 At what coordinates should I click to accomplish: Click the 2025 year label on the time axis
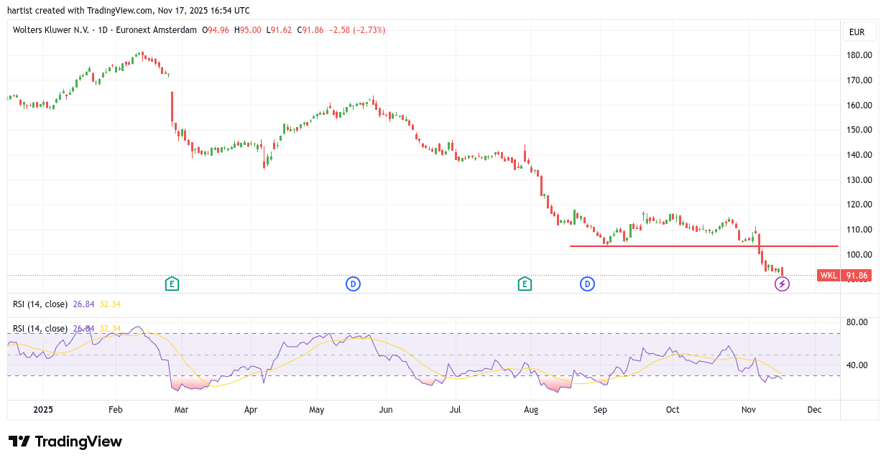tap(42, 410)
